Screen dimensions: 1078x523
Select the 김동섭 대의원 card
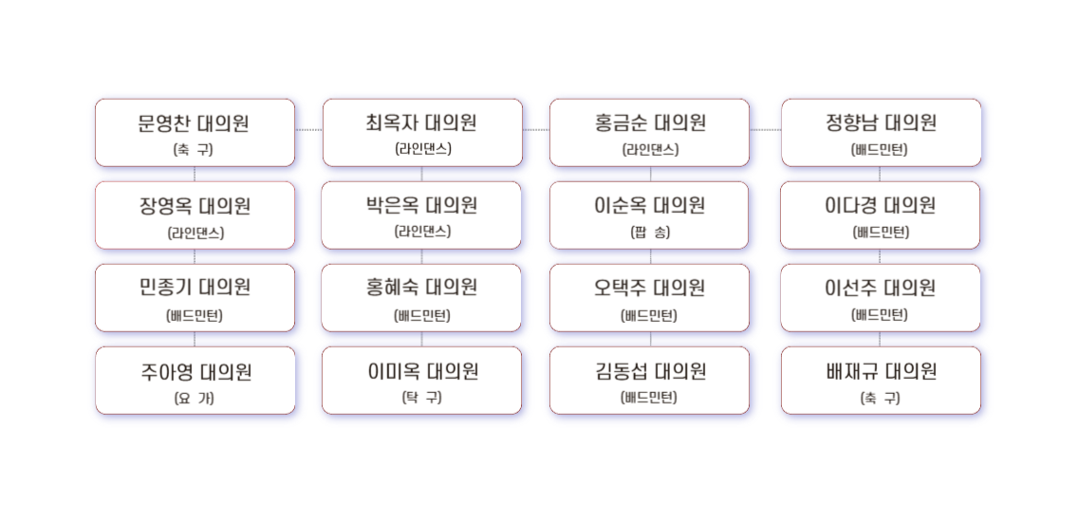click(649, 380)
